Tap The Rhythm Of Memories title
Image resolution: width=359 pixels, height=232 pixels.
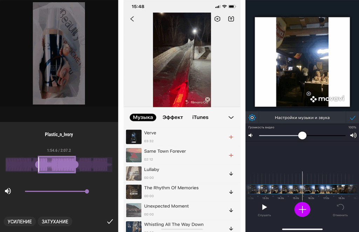click(x=171, y=188)
